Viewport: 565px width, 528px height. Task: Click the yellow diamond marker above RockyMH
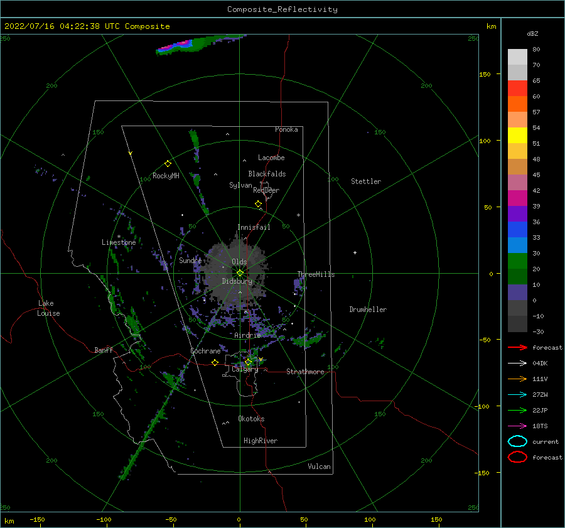click(168, 164)
